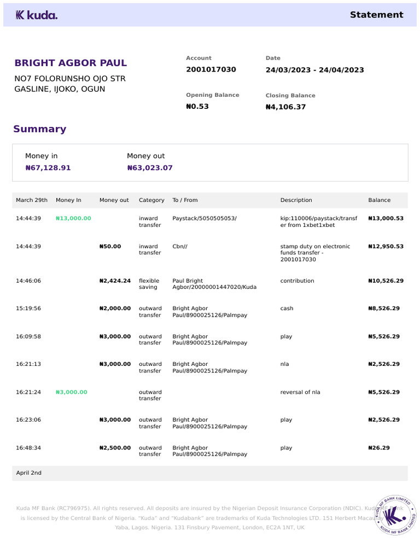
Task: Click the Money out total ₦63,023.07
Action: (x=150, y=168)
